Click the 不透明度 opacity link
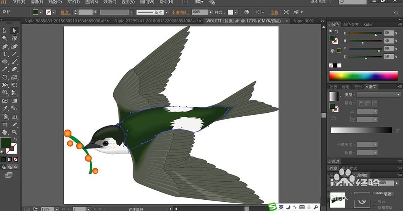 180,12
